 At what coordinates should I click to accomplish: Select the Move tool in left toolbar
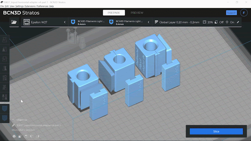tap(5, 40)
